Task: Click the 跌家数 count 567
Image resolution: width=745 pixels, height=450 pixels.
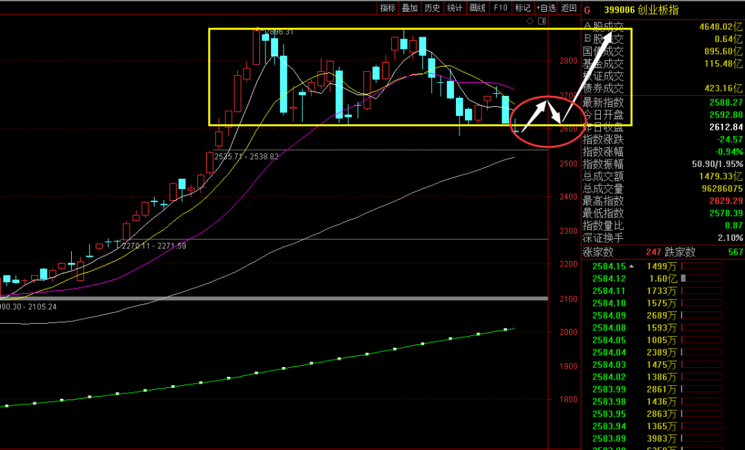Action: [735, 252]
